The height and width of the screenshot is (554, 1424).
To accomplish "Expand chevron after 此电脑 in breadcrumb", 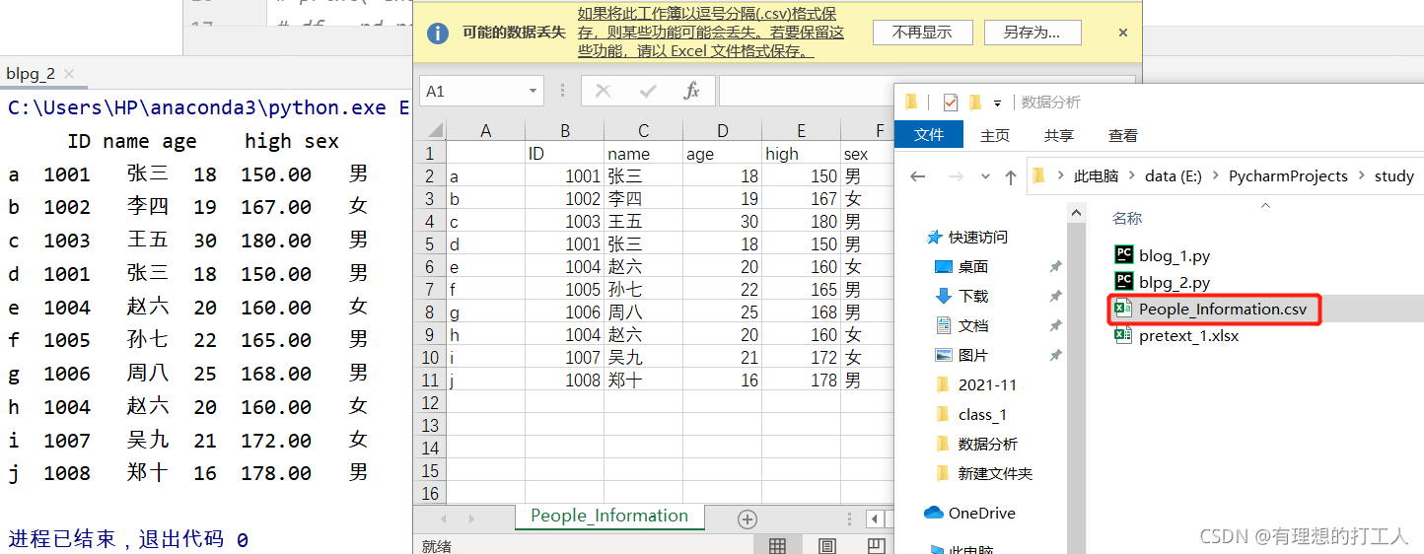I will 1132,176.
